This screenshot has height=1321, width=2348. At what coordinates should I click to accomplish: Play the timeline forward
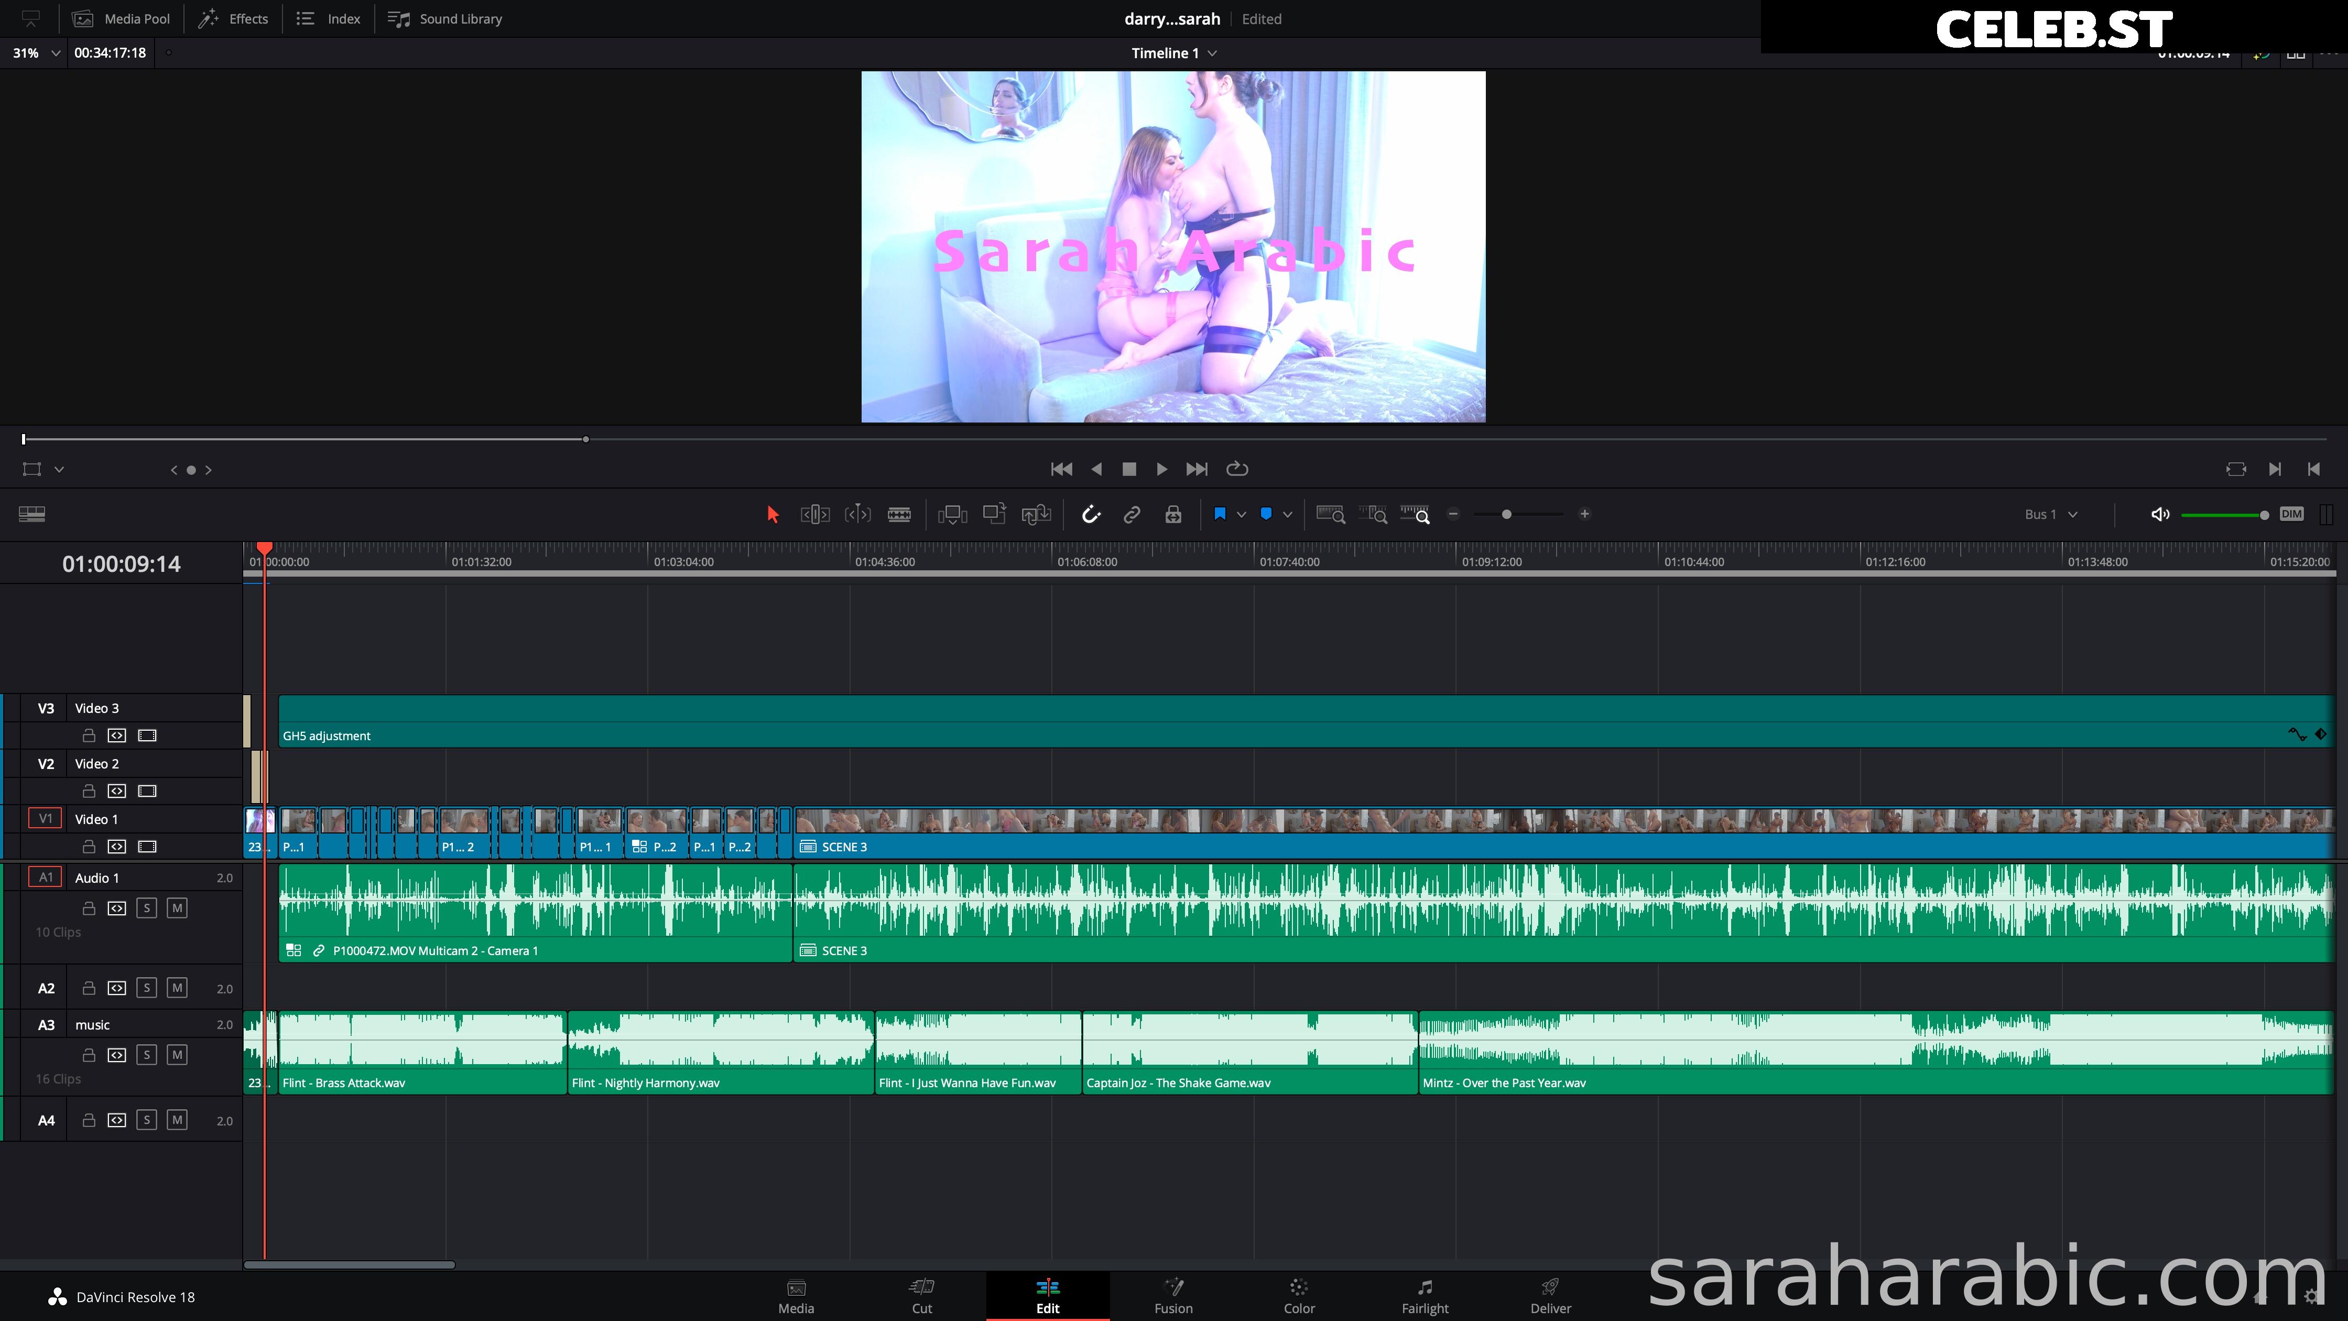tap(1162, 470)
